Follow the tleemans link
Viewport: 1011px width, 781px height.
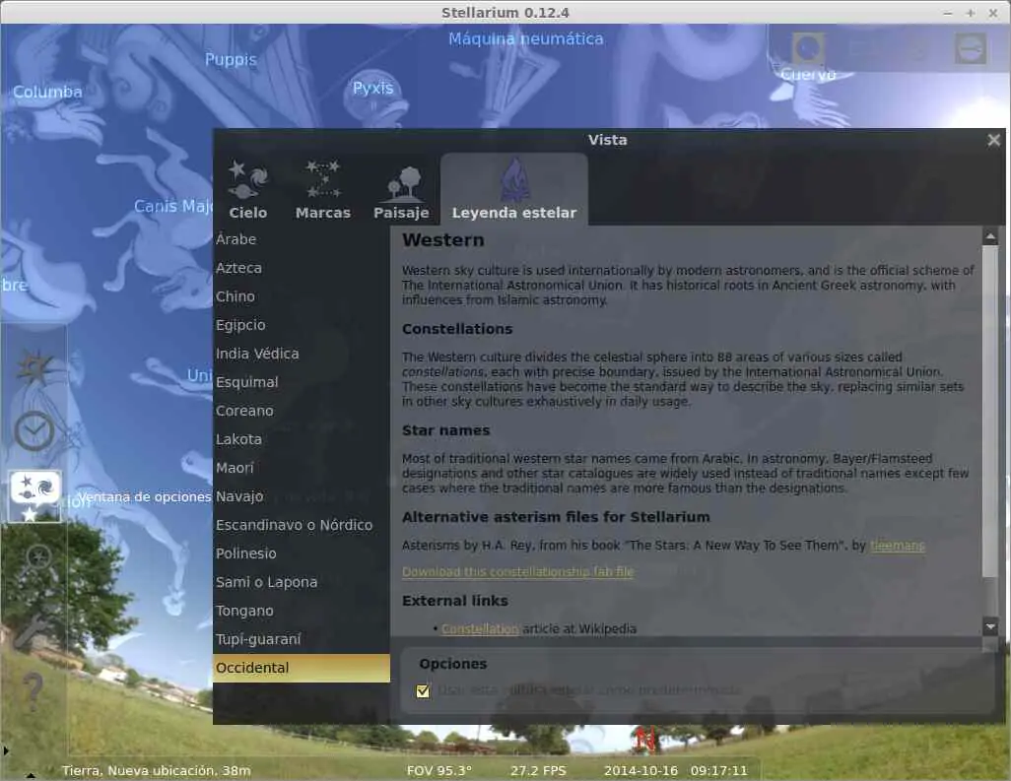click(x=897, y=546)
